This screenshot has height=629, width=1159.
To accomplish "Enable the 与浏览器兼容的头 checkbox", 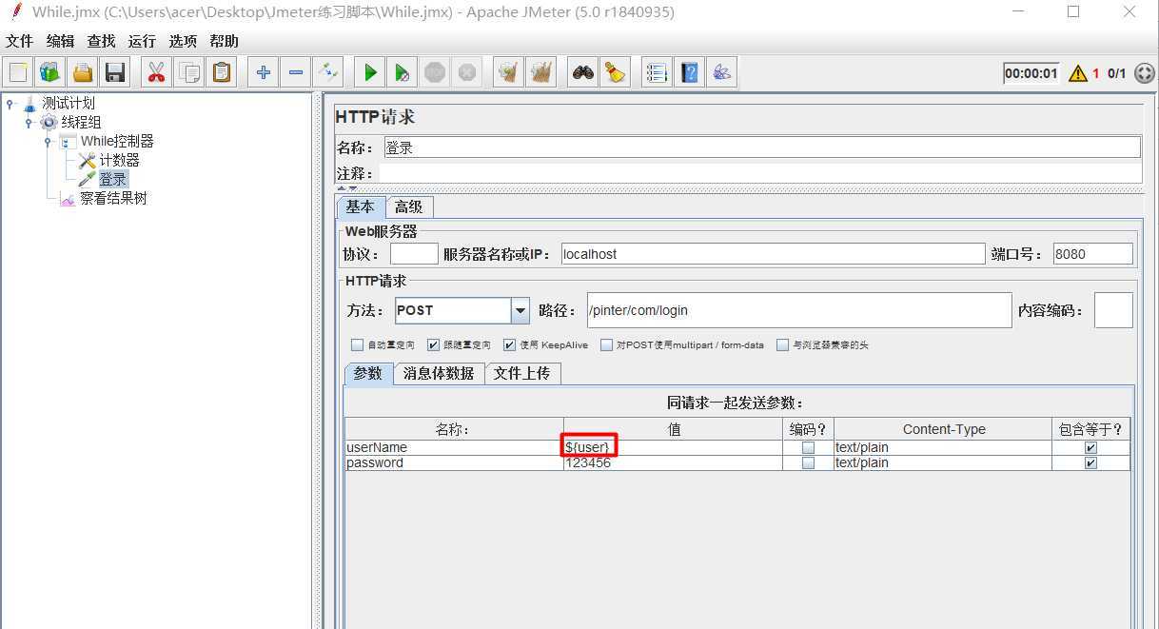I will coord(783,345).
